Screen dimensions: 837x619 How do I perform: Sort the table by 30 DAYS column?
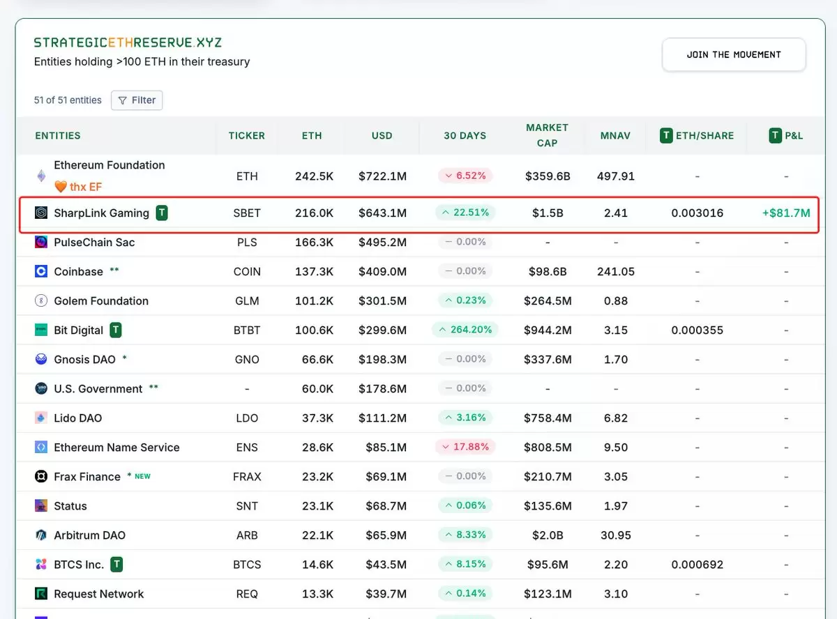point(465,135)
